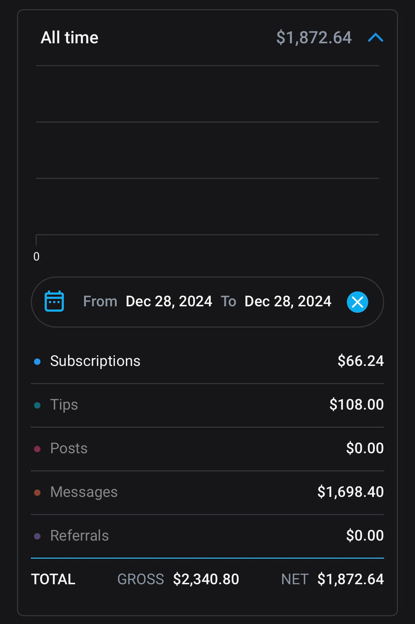Click the $1,872.64 header total
This screenshot has height=624, width=415.
point(314,38)
